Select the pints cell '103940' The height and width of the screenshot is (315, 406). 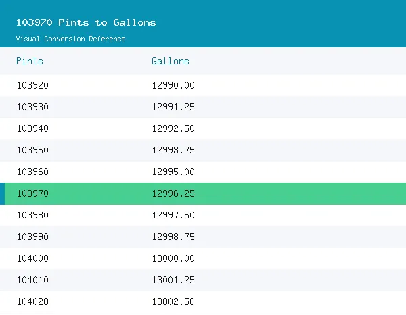pyautogui.click(x=32, y=128)
